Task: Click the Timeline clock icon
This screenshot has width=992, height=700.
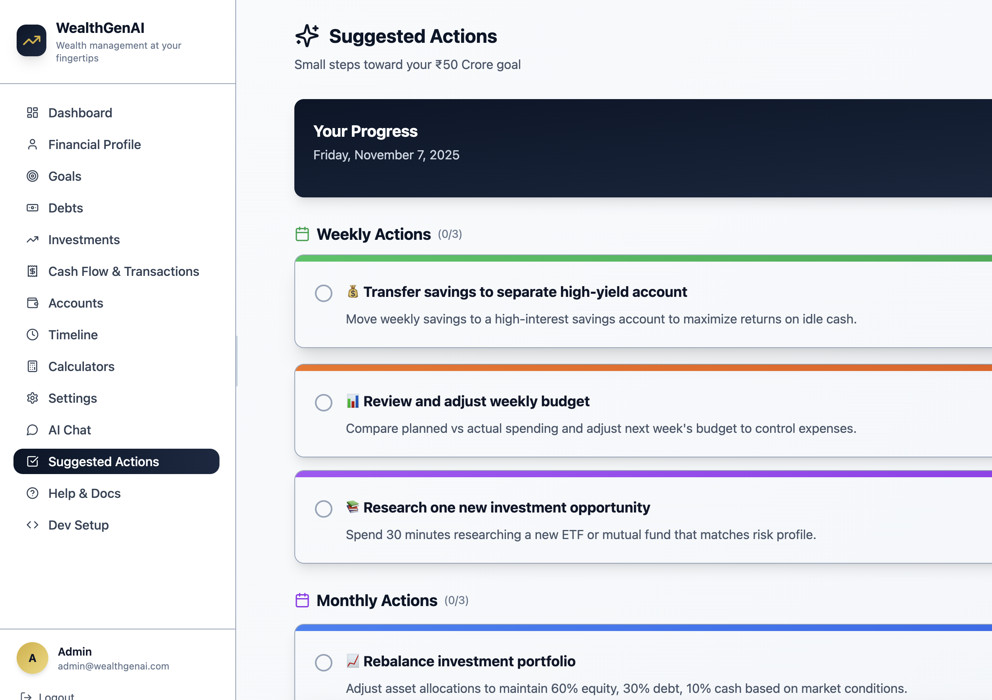Action: (x=32, y=335)
